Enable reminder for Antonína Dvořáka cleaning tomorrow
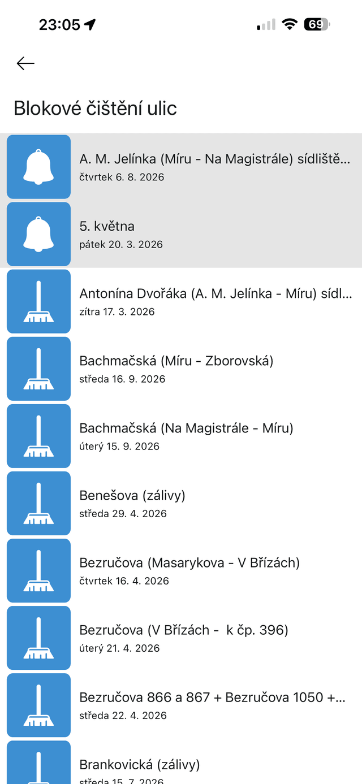 coord(38,301)
